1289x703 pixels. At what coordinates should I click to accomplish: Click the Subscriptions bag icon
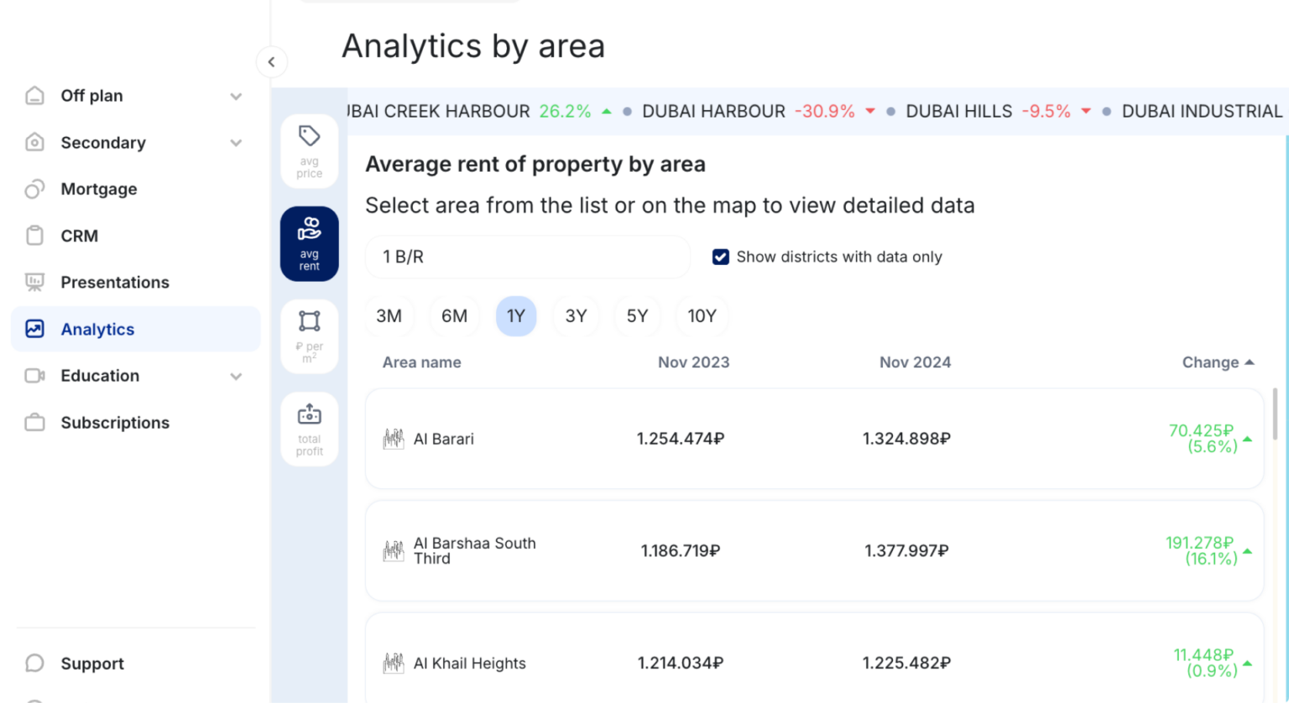(x=34, y=422)
